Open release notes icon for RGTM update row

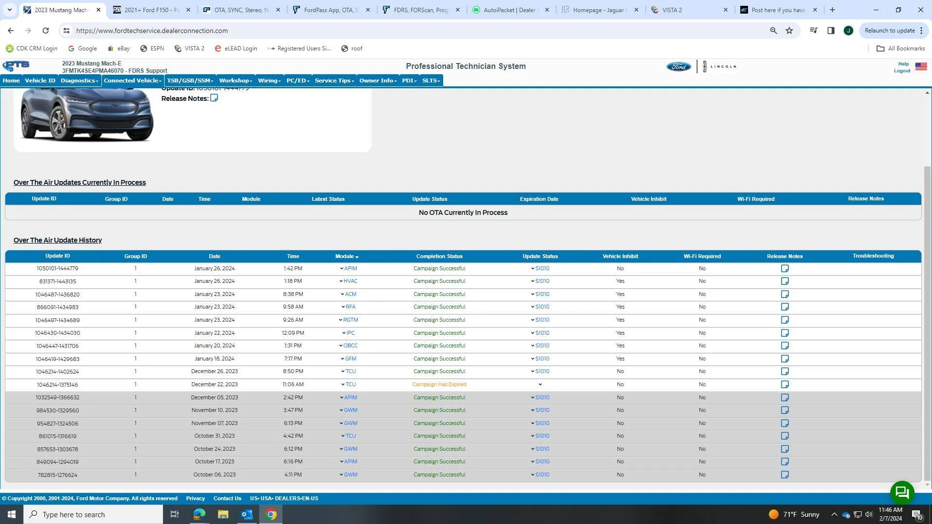784,320
